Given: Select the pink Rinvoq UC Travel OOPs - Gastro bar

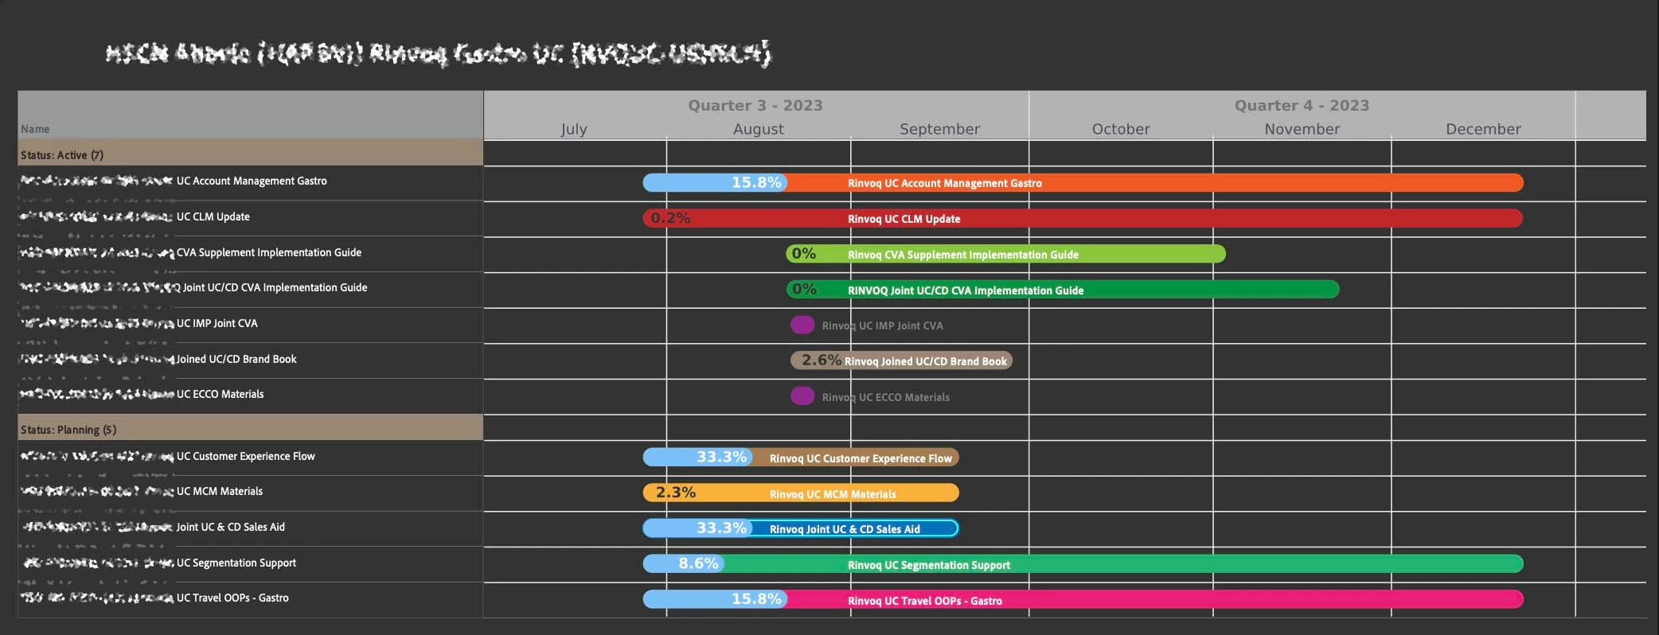Looking at the screenshot, I should [1083, 599].
